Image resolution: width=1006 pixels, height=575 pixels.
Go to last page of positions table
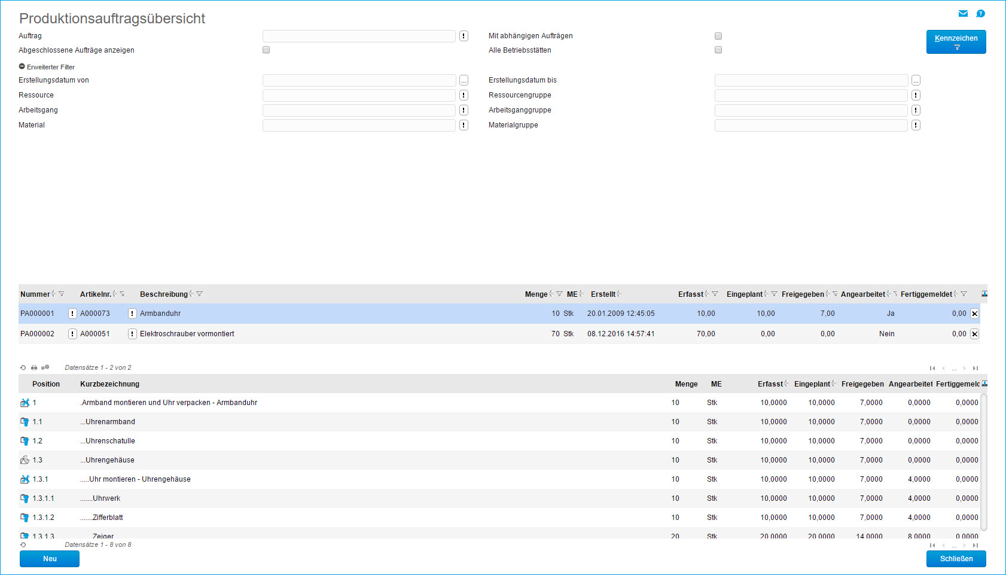[975, 545]
